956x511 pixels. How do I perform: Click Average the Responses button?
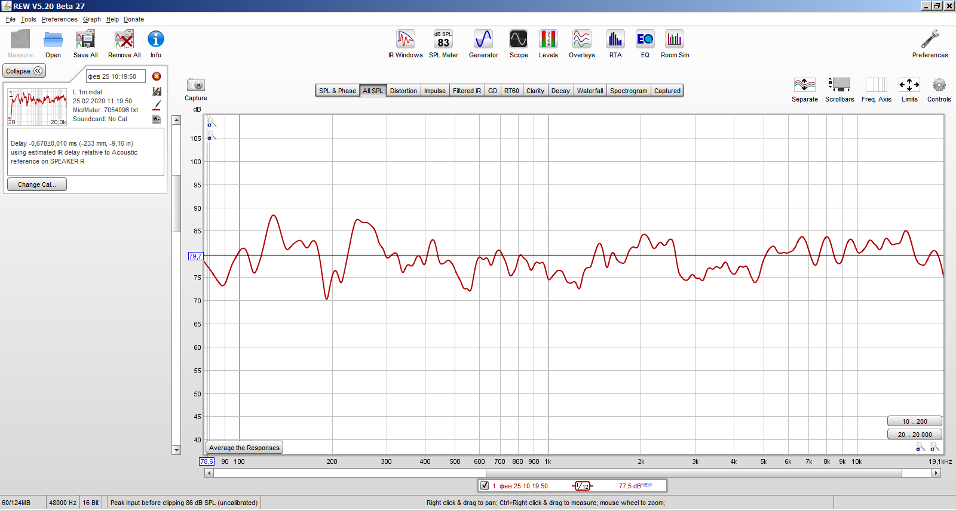click(x=244, y=448)
